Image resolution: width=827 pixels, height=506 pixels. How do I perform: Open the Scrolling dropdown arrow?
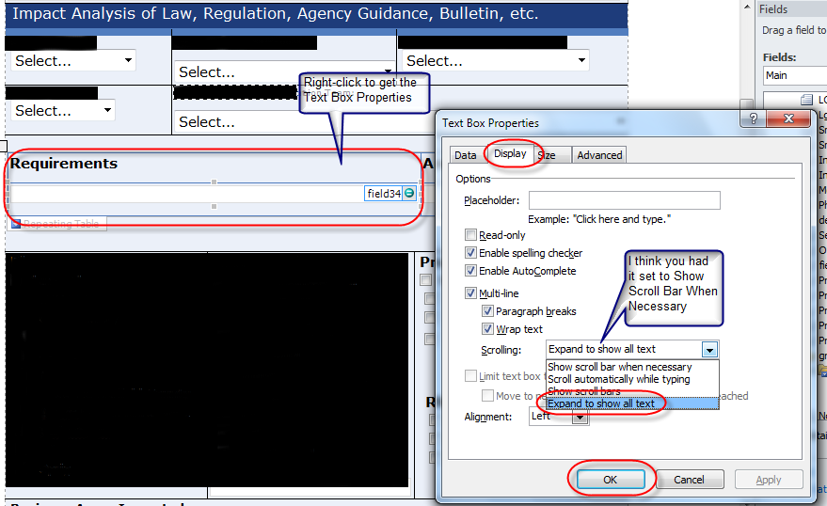709,349
